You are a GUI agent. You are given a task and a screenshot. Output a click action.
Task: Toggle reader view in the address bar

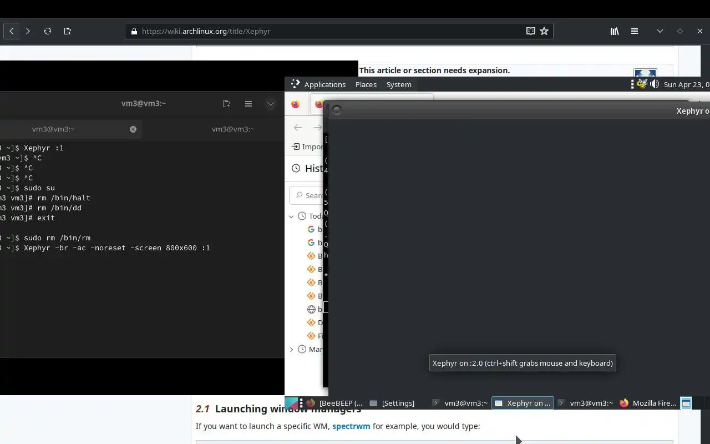coord(531,31)
